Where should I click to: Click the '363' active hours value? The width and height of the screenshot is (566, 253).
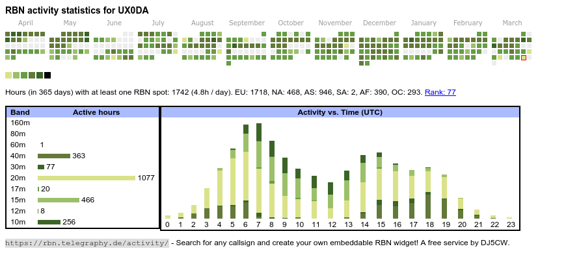[79, 156]
